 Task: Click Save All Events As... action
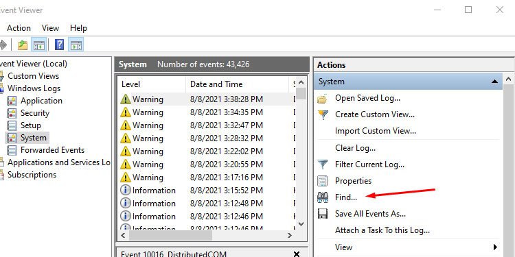(x=371, y=214)
